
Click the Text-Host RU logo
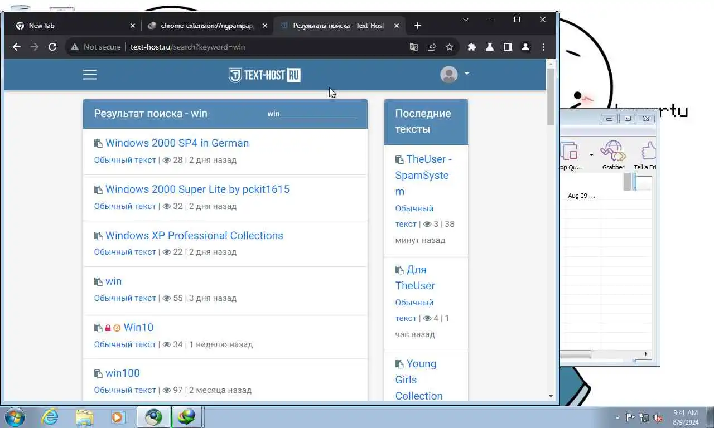pyautogui.click(x=265, y=75)
